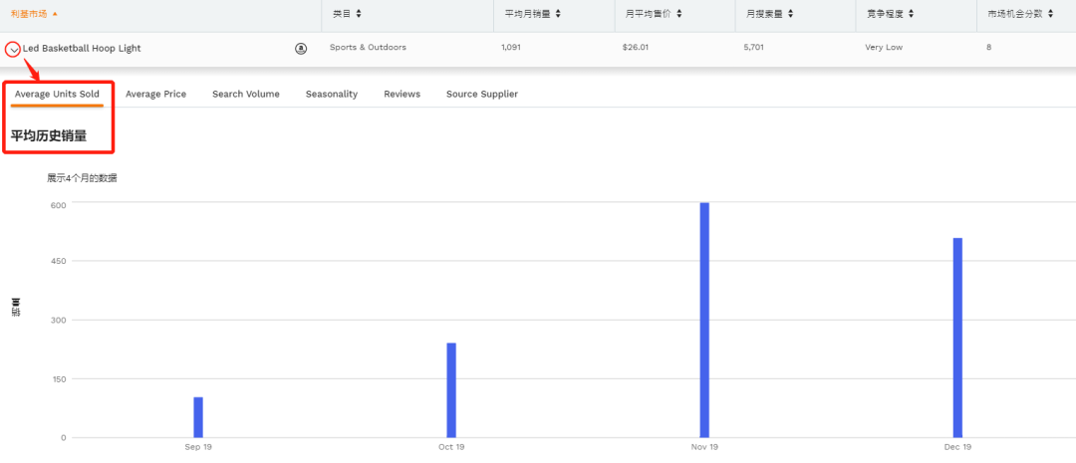Sort by 平均月销量 column arrows
The height and width of the screenshot is (463, 1076).
[557, 14]
